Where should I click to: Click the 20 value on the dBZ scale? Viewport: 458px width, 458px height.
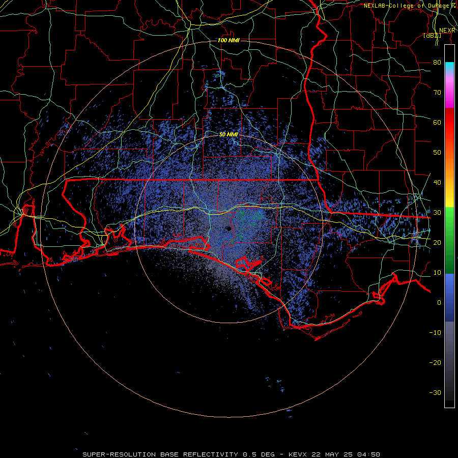(x=437, y=242)
